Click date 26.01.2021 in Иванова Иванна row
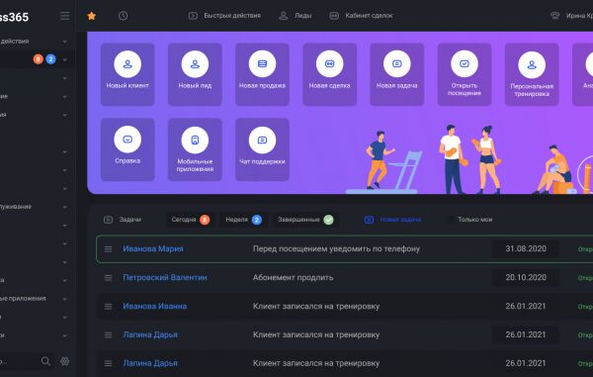This screenshot has width=593, height=377. click(526, 306)
